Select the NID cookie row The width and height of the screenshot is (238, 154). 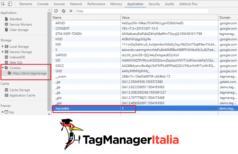145,44
